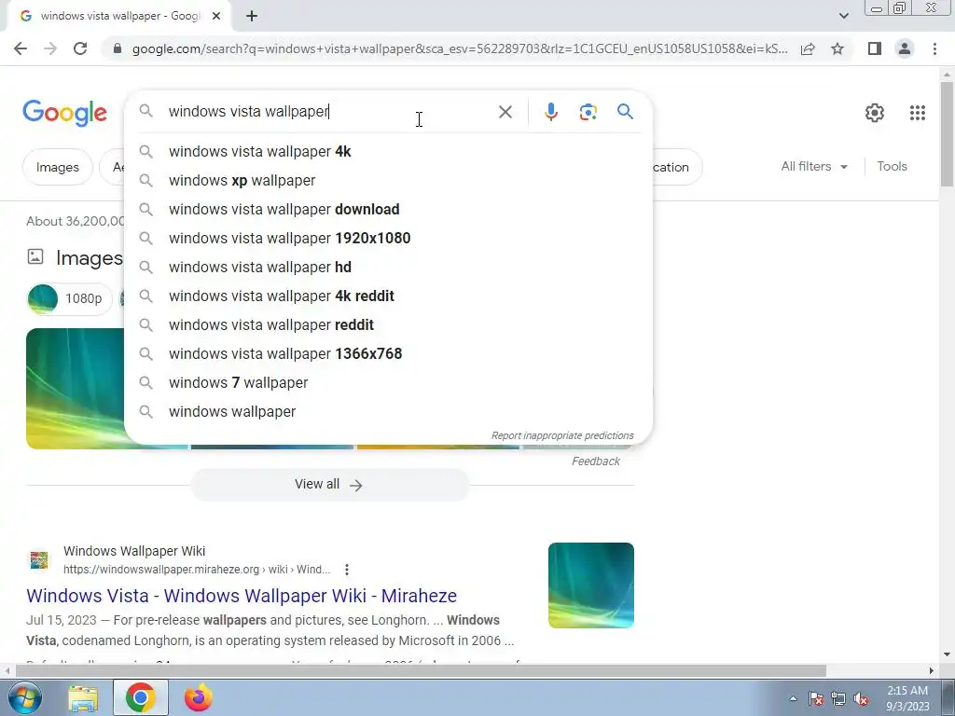Open the Google apps grid

[918, 113]
